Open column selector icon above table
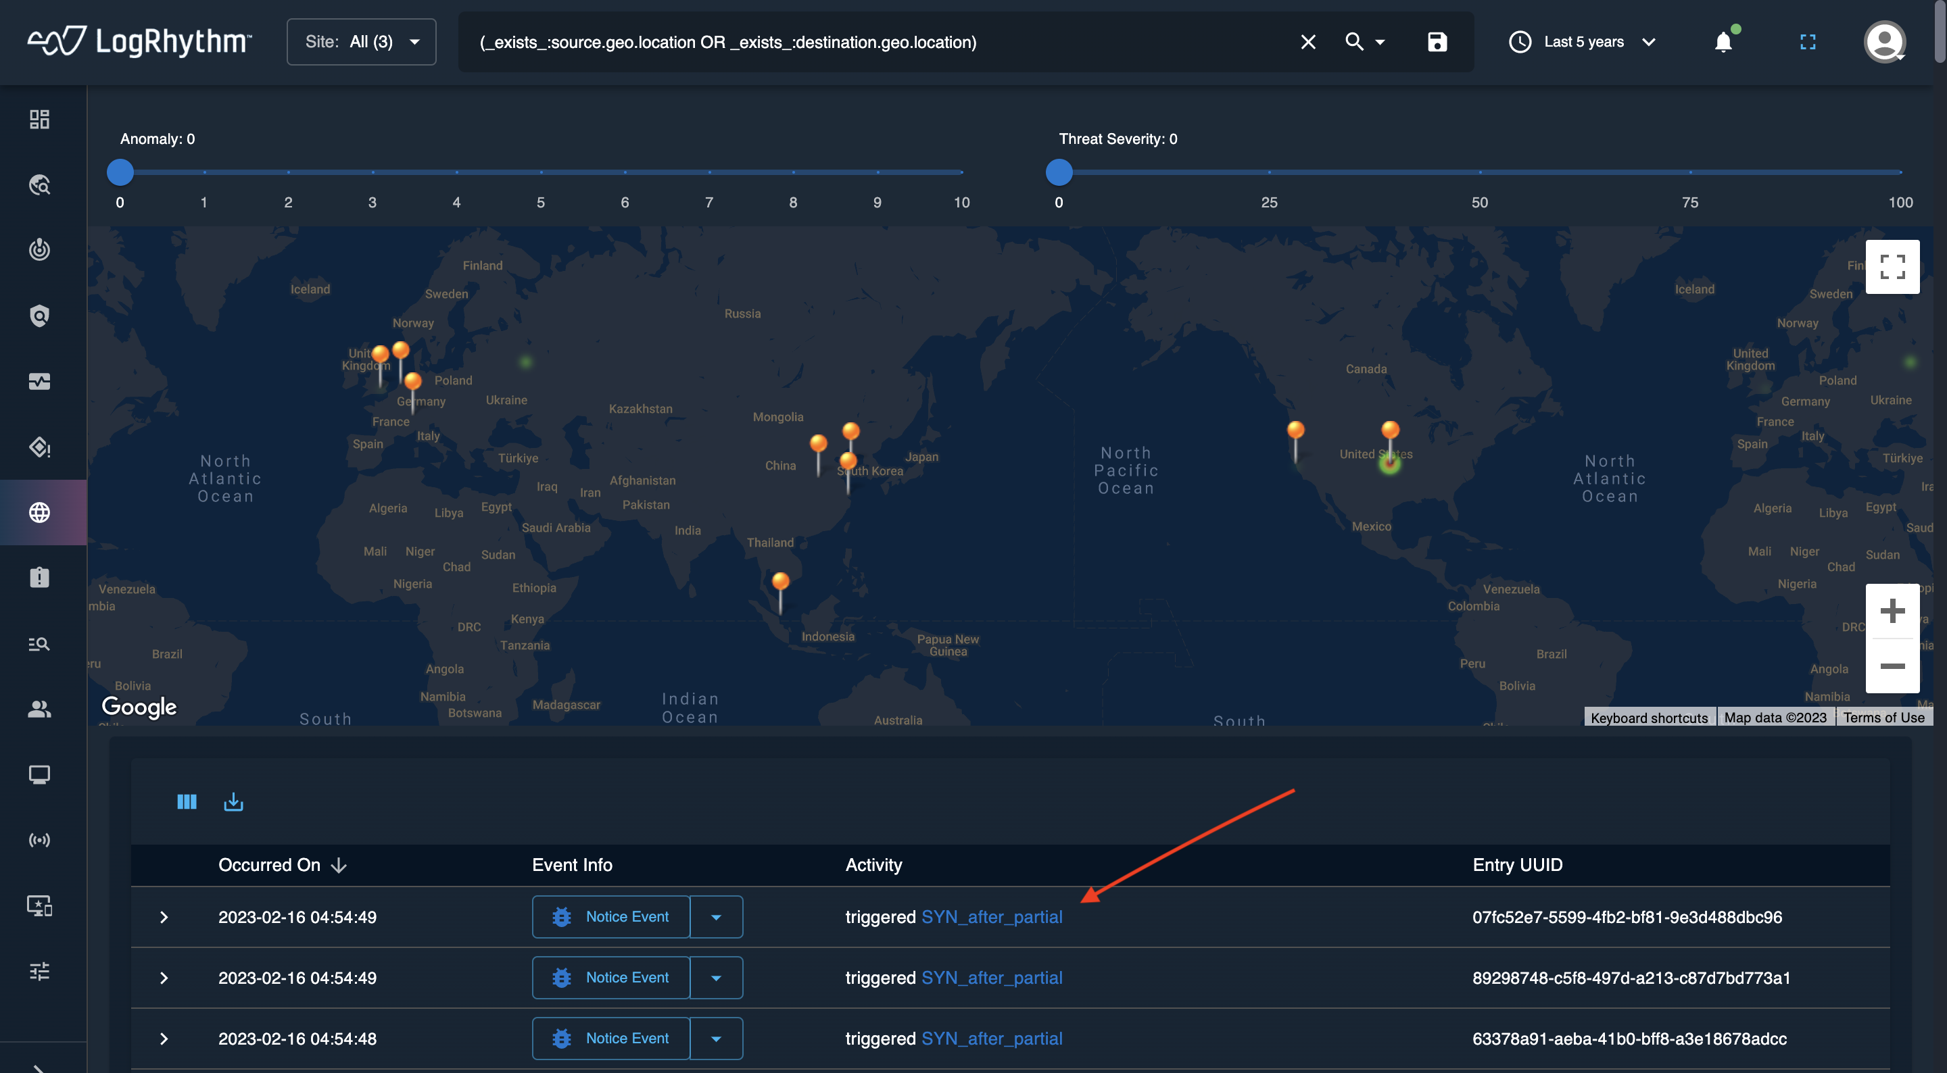Screen dimensions: 1947x1073 coord(187,802)
